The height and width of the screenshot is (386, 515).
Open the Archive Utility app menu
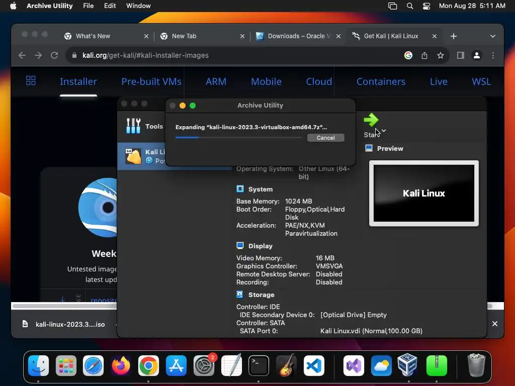pos(50,6)
